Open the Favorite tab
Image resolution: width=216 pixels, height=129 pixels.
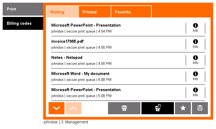[131, 12]
